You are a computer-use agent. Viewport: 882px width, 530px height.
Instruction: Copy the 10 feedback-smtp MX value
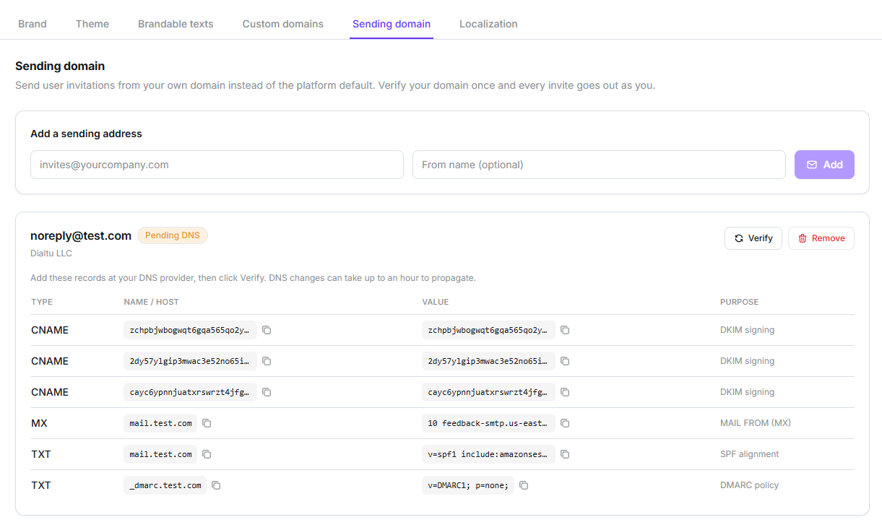565,423
